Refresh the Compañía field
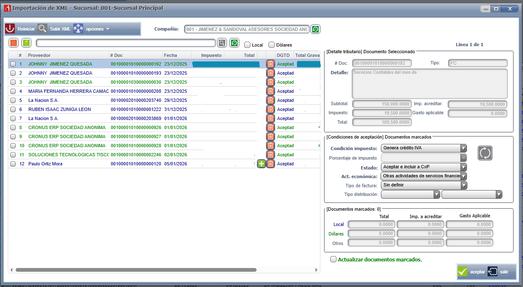Screen dimensions: 523x287 coord(315,29)
